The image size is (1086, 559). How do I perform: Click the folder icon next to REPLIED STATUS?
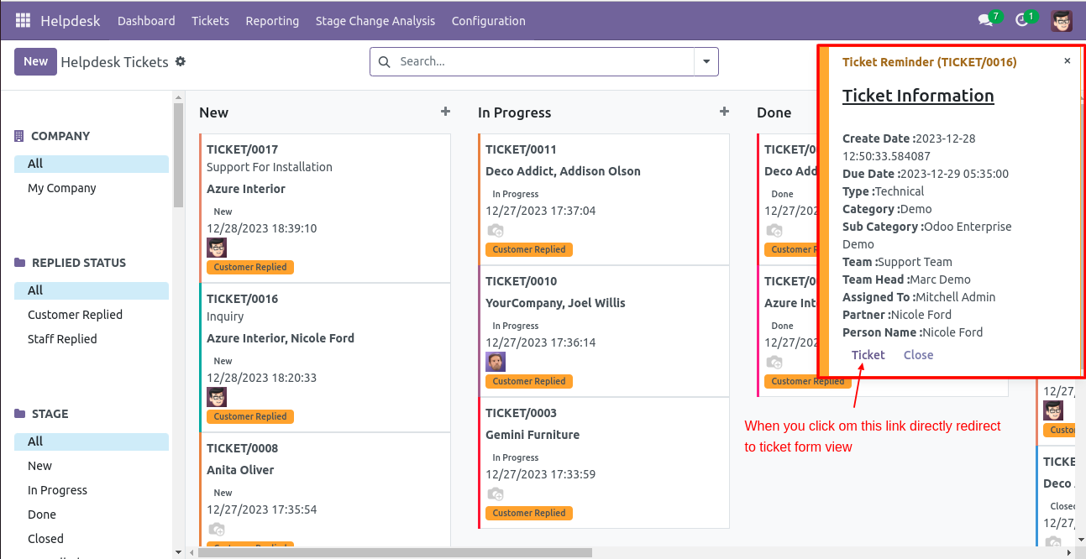tap(19, 263)
